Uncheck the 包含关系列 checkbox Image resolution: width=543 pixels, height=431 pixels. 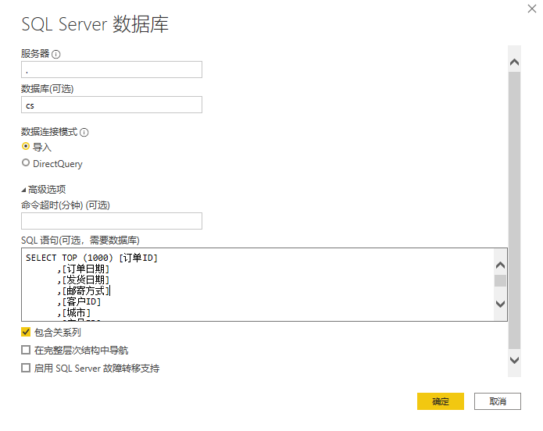[26, 332]
